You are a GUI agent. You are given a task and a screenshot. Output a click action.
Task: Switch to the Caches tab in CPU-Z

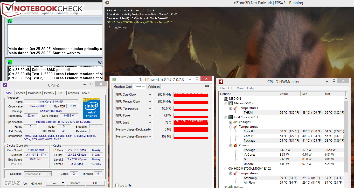tap(20, 93)
